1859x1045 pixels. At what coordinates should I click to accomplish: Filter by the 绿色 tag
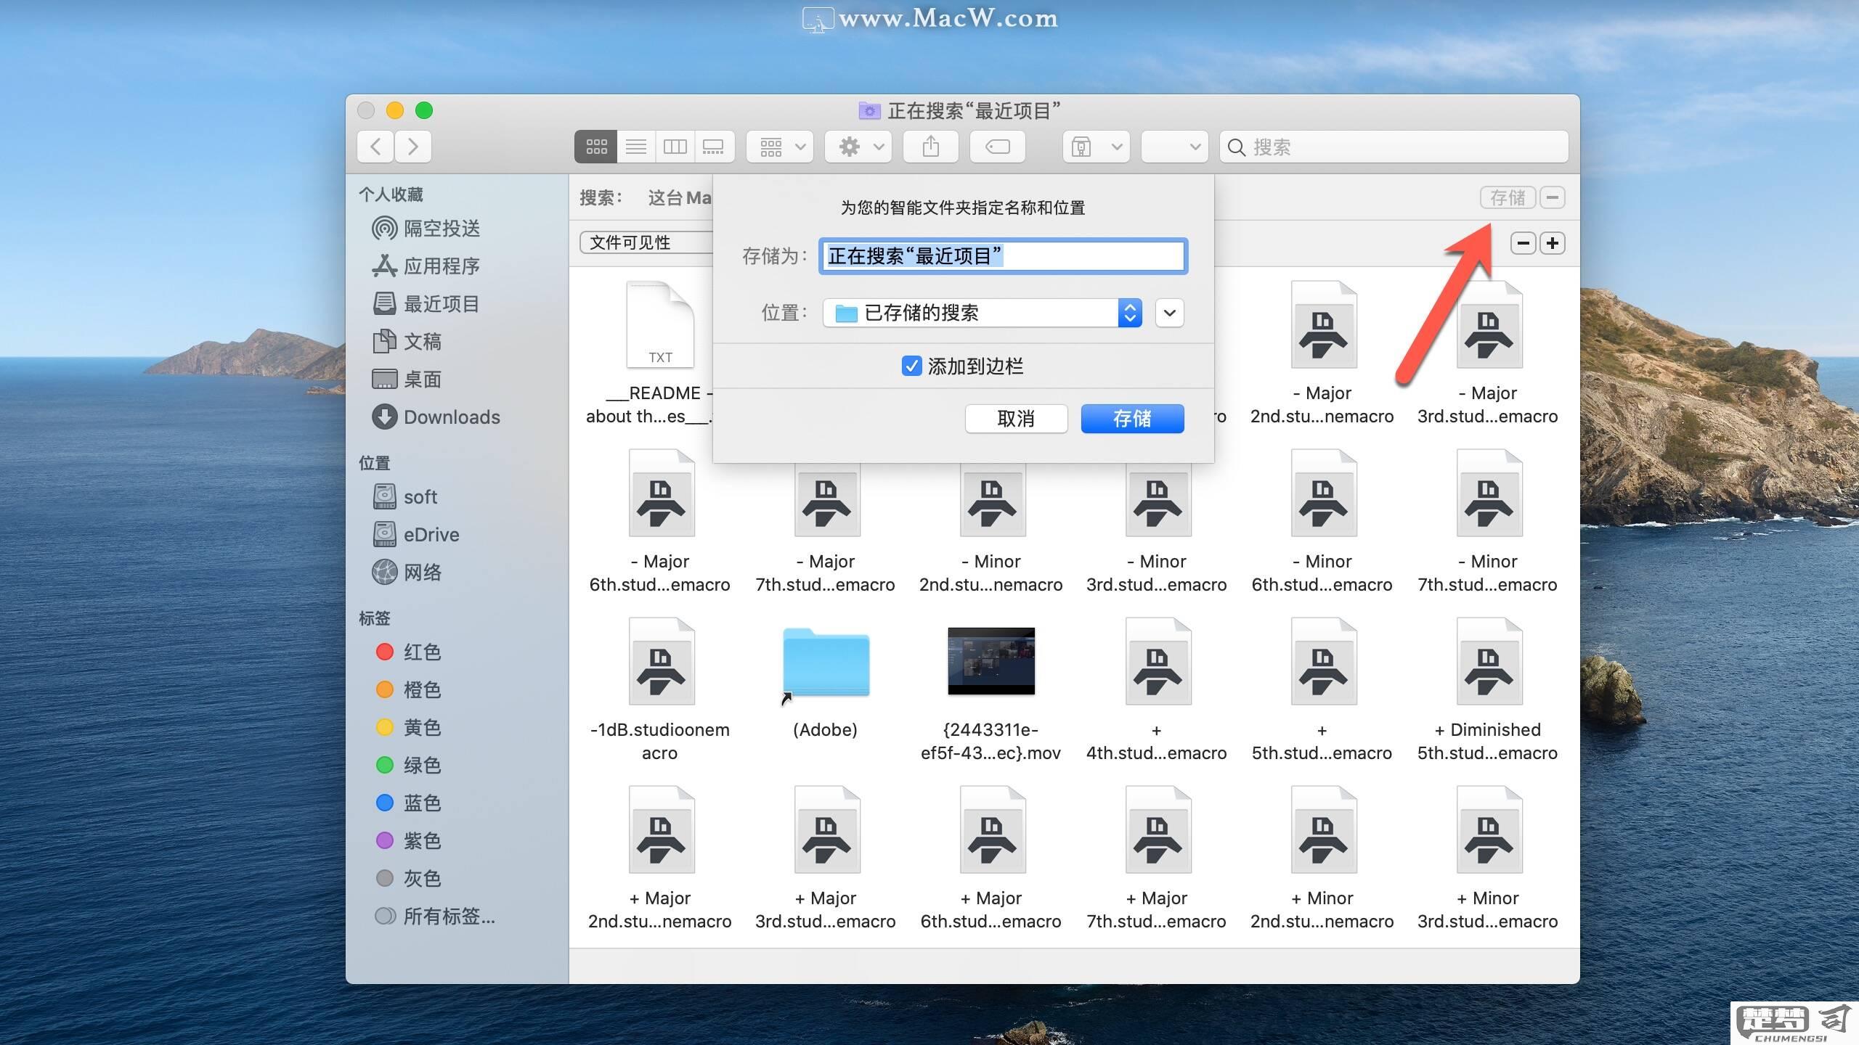(408, 766)
